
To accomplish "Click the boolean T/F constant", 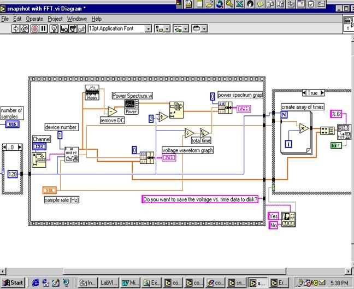I will 337,145.
